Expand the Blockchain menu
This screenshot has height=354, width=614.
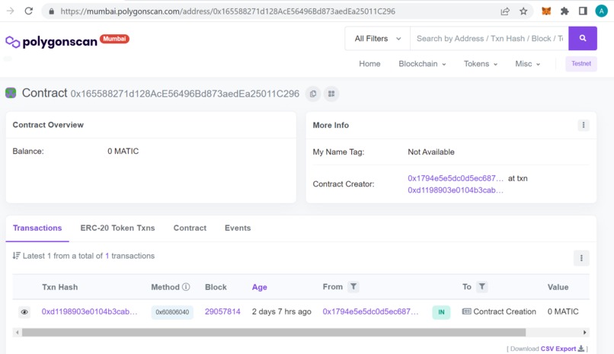(x=422, y=64)
